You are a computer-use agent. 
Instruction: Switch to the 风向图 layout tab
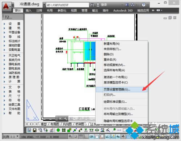coord(67,124)
